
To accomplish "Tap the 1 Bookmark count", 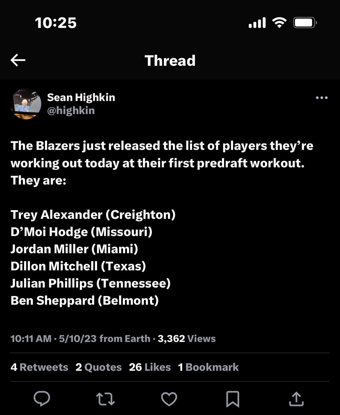I will [x=208, y=367].
